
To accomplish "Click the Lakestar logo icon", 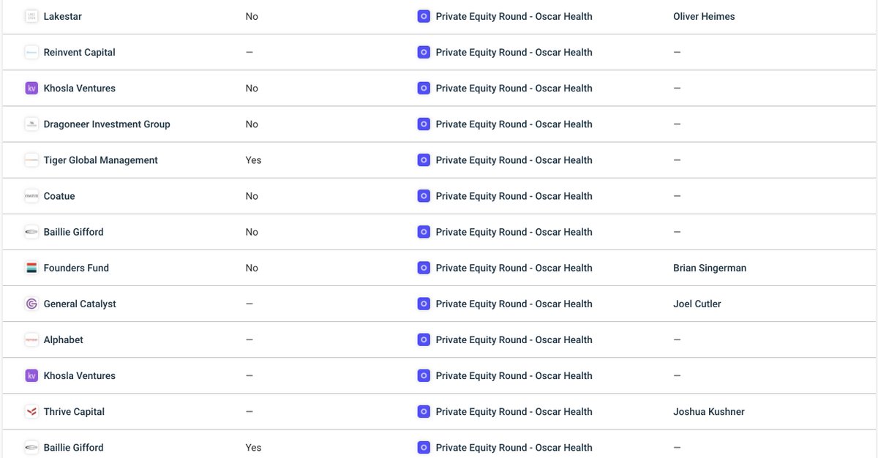I will (x=31, y=16).
